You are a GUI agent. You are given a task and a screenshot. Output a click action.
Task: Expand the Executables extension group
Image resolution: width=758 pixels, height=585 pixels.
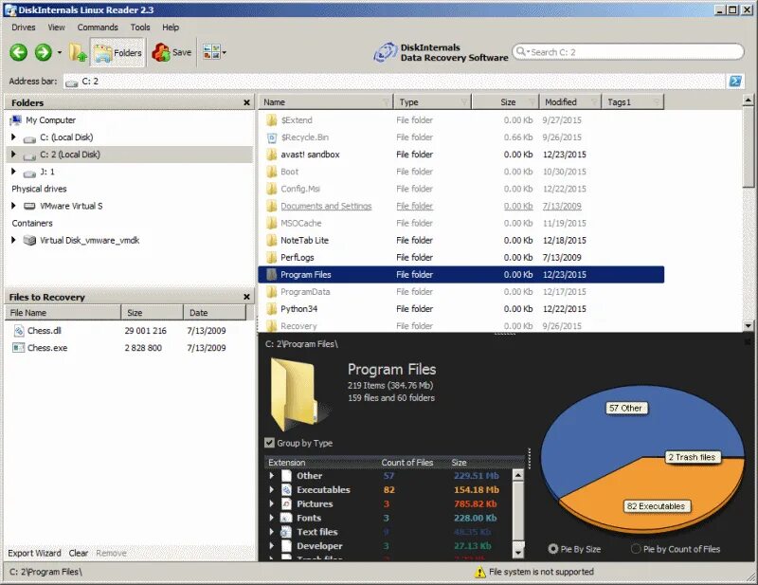point(272,489)
